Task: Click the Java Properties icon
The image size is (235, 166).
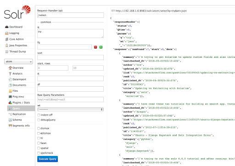Action: [x=7, y=45]
